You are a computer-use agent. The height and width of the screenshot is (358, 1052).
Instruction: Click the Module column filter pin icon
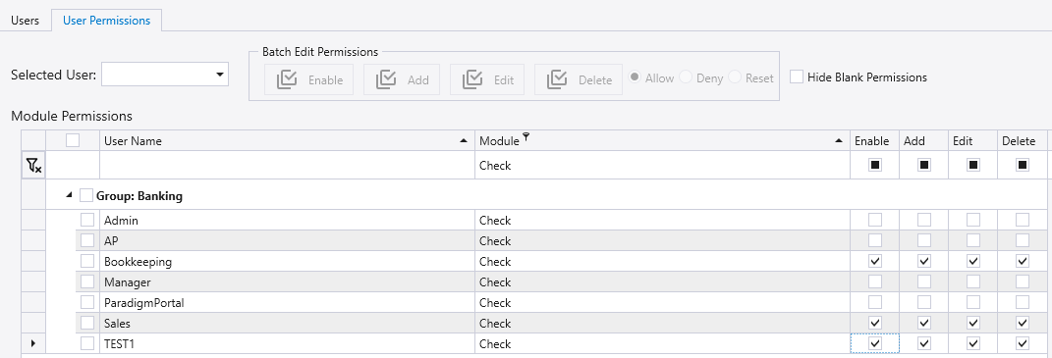pyautogui.click(x=526, y=137)
